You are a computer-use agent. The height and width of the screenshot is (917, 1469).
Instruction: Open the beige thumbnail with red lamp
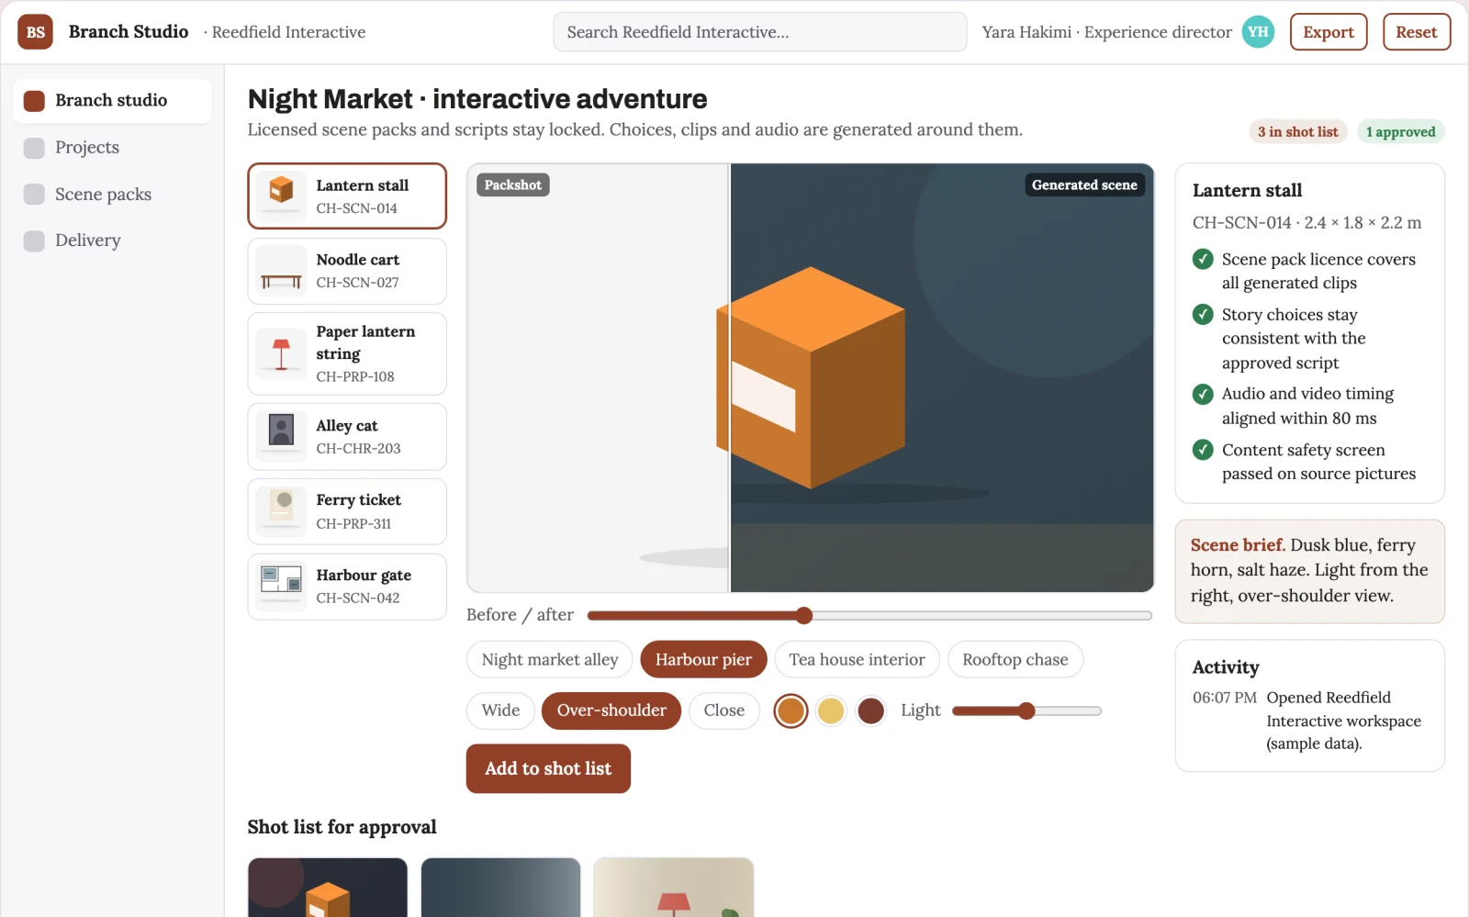click(x=673, y=888)
